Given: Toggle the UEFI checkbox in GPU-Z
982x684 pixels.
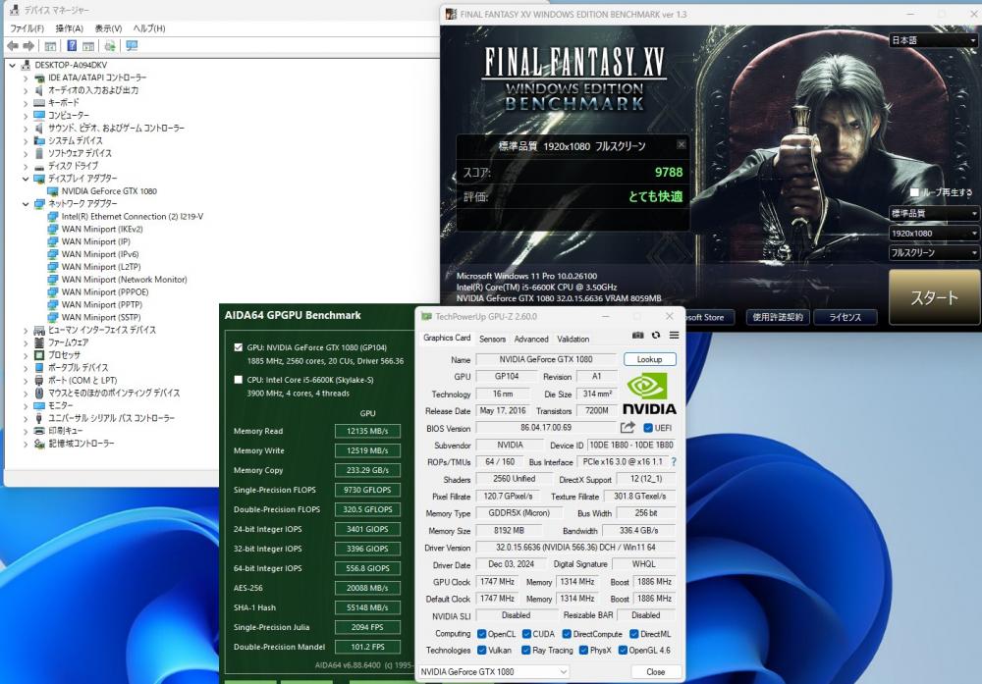Looking at the screenshot, I should 648,428.
